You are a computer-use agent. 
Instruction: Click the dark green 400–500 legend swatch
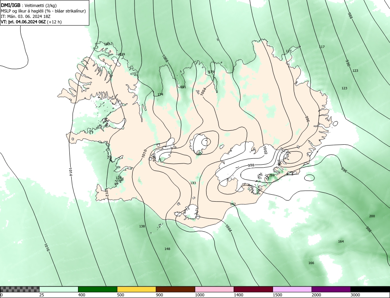pos(97,289)
